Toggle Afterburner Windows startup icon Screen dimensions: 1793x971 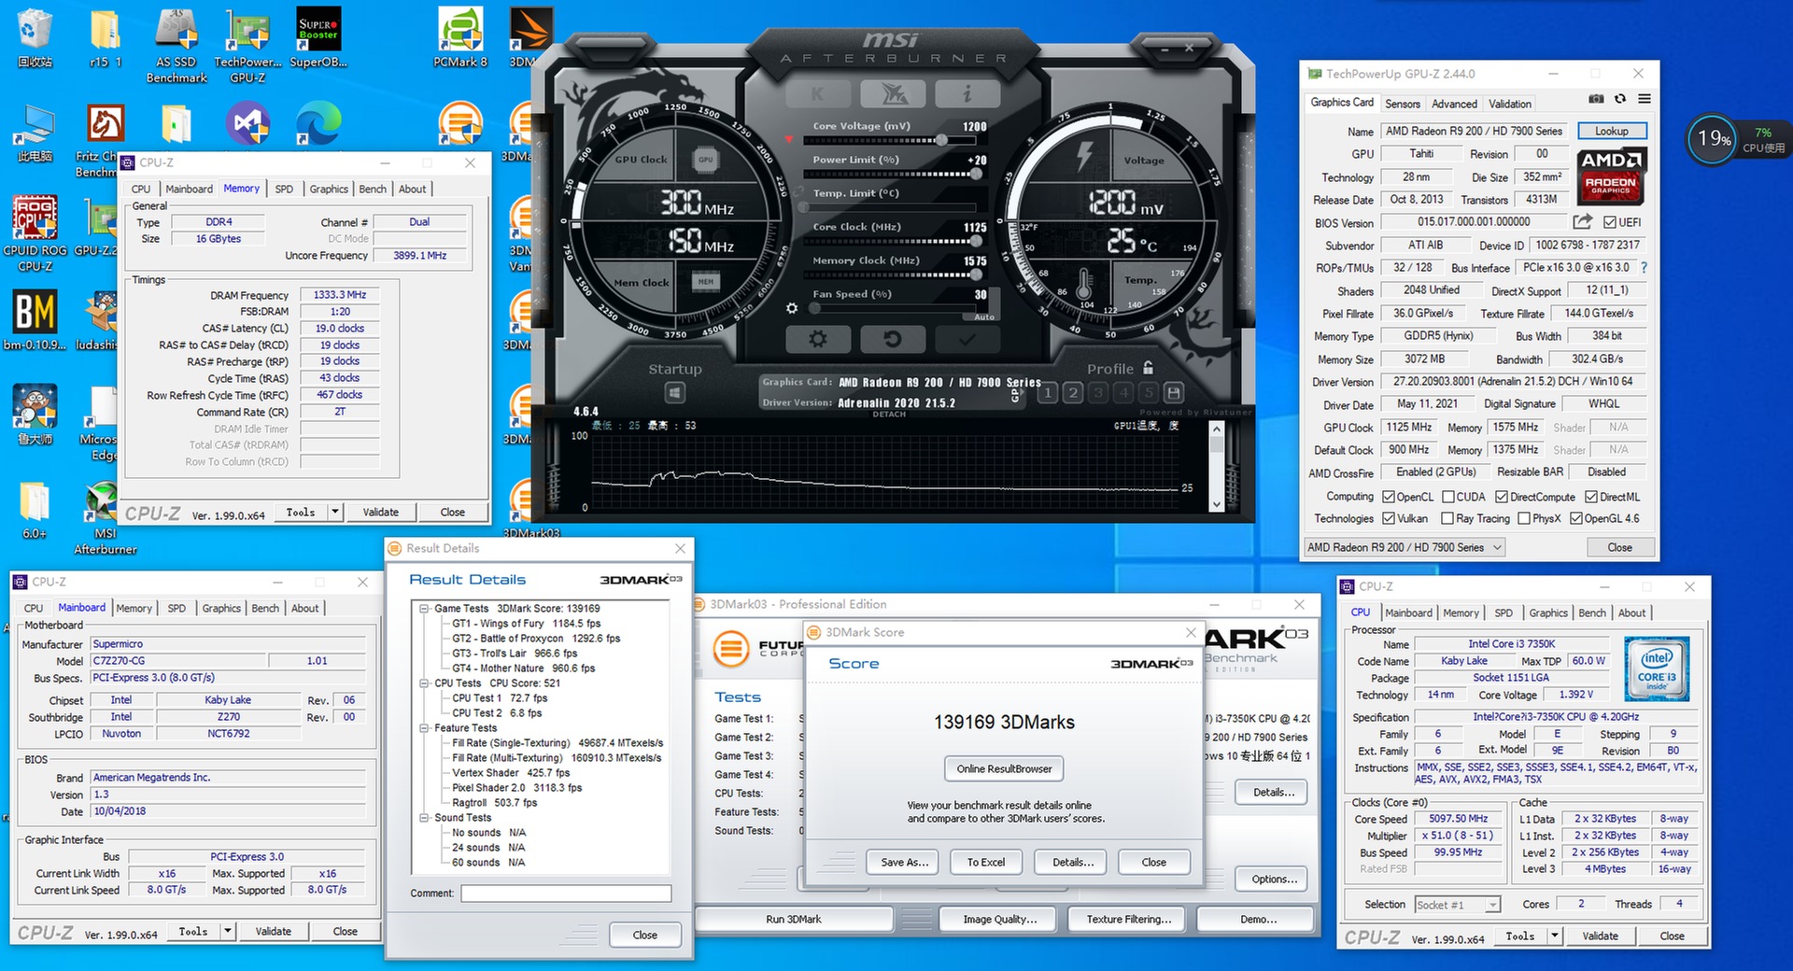[x=675, y=393]
